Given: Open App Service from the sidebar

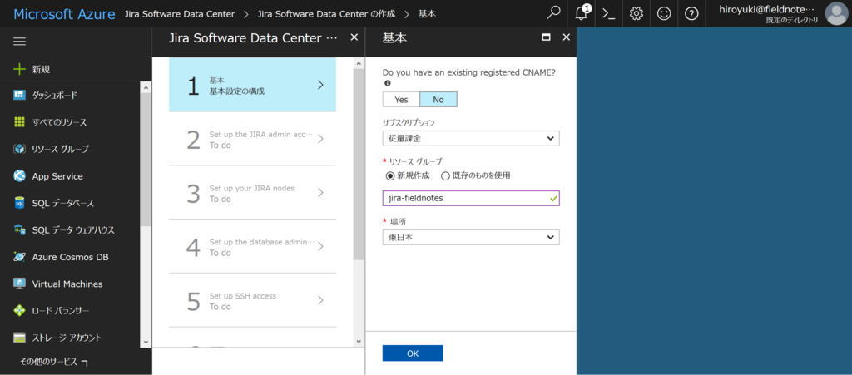Looking at the screenshot, I should click(70, 175).
